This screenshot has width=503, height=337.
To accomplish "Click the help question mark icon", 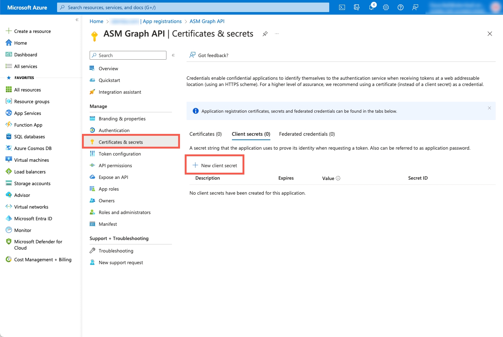I will (401, 7).
